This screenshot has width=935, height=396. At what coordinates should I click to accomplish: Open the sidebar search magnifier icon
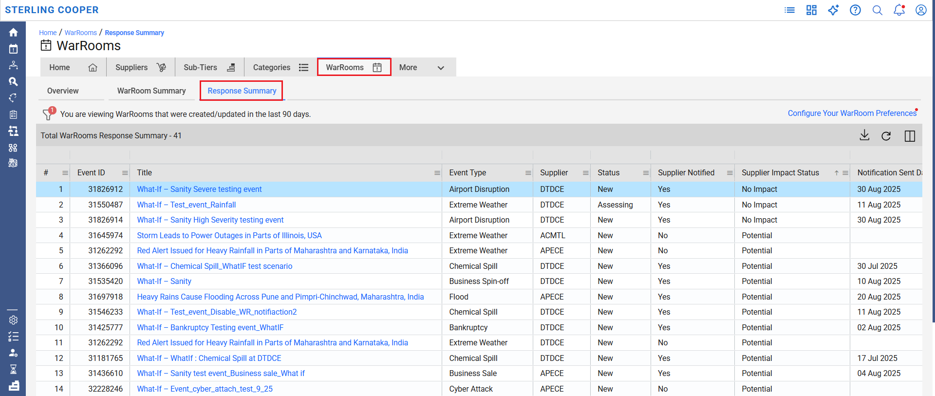pyautogui.click(x=13, y=81)
